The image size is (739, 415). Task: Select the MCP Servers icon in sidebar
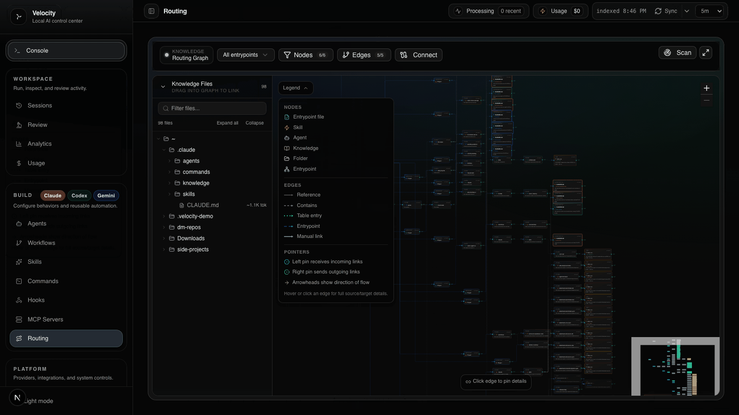click(x=18, y=319)
